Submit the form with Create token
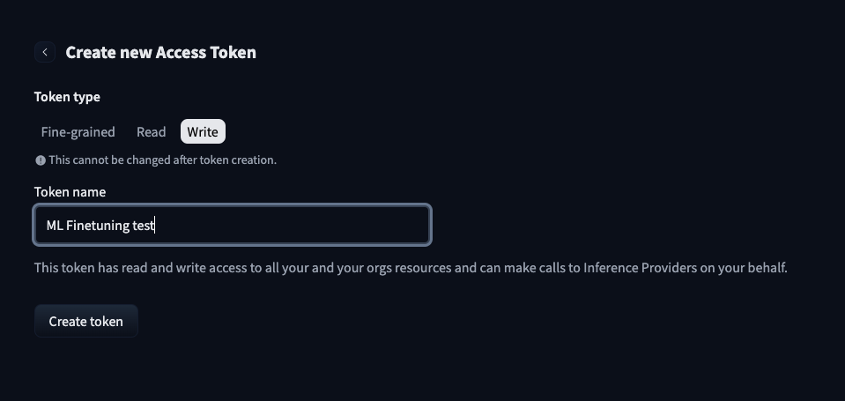 [85, 322]
